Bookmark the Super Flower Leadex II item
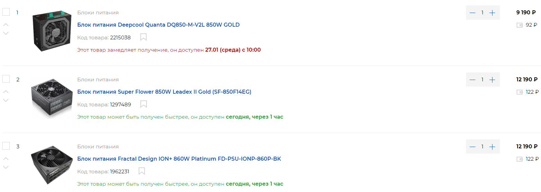The height and width of the screenshot is (192, 541). [x=144, y=104]
